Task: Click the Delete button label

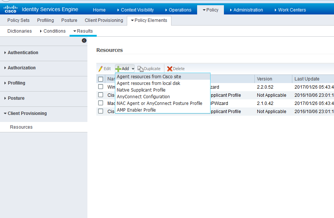Action: (179, 69)
